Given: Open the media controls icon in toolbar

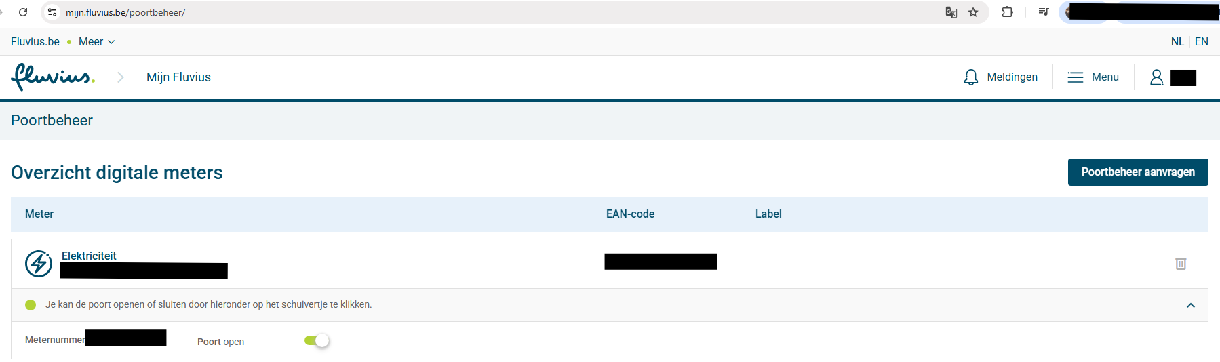Looking at the screenshot, I should [x=1044, y=12].
